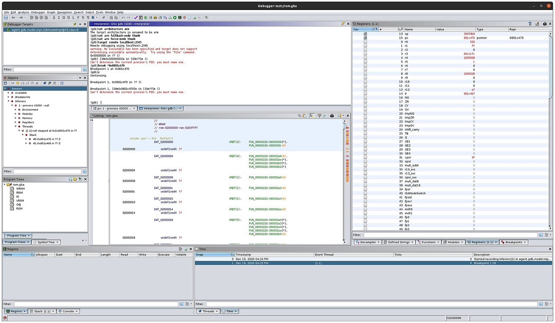Click the purple checkmark icon in toolbar
Viewport: 555px width, 323px height.
(136, 17)
